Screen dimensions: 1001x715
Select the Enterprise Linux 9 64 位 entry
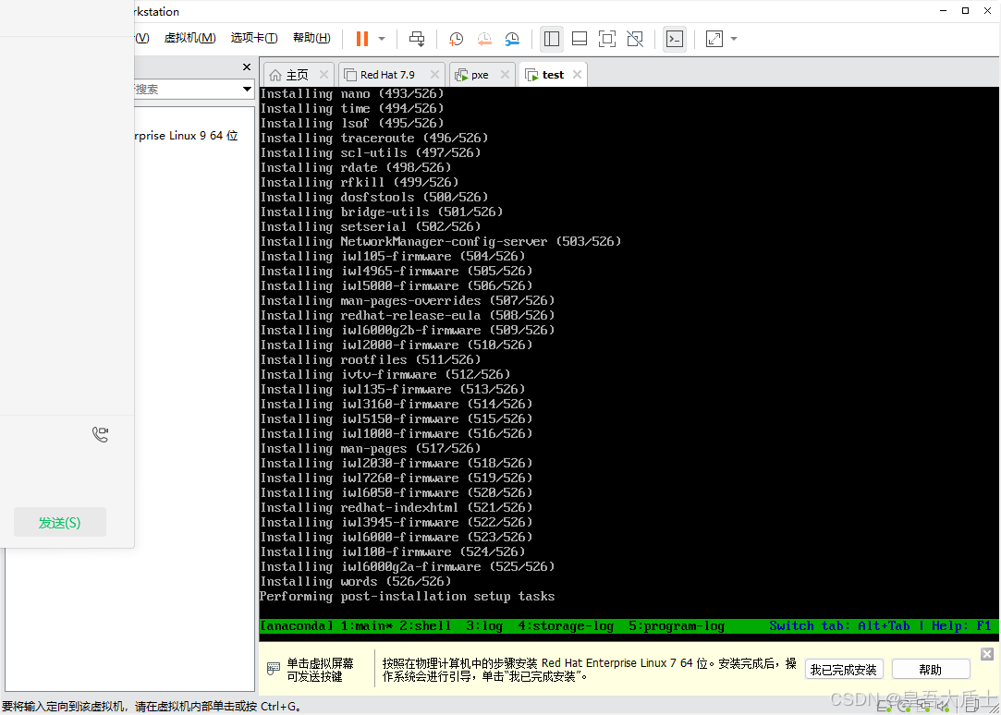187,136
